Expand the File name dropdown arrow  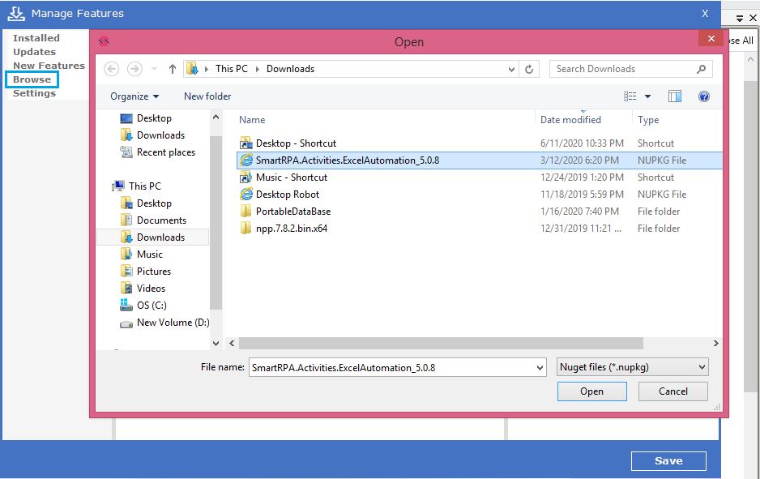(540, 368)
